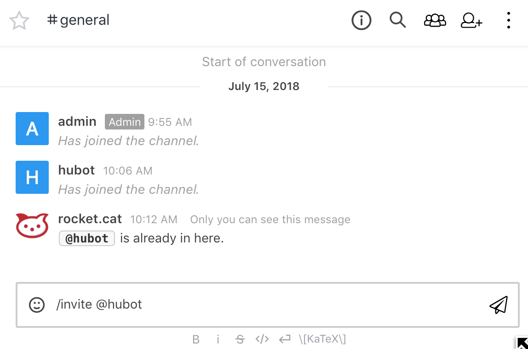
Task: Click the admin user Admin badge
Action: (124, 122)
